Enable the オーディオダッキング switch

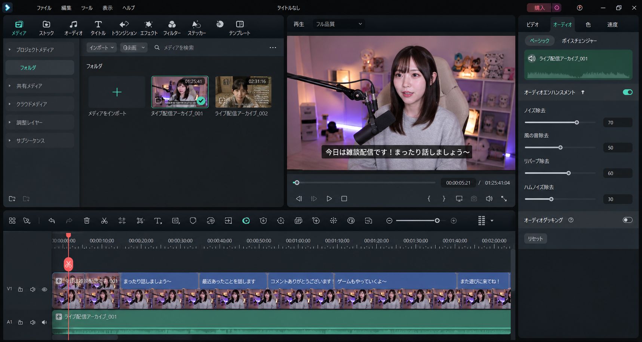628,220
